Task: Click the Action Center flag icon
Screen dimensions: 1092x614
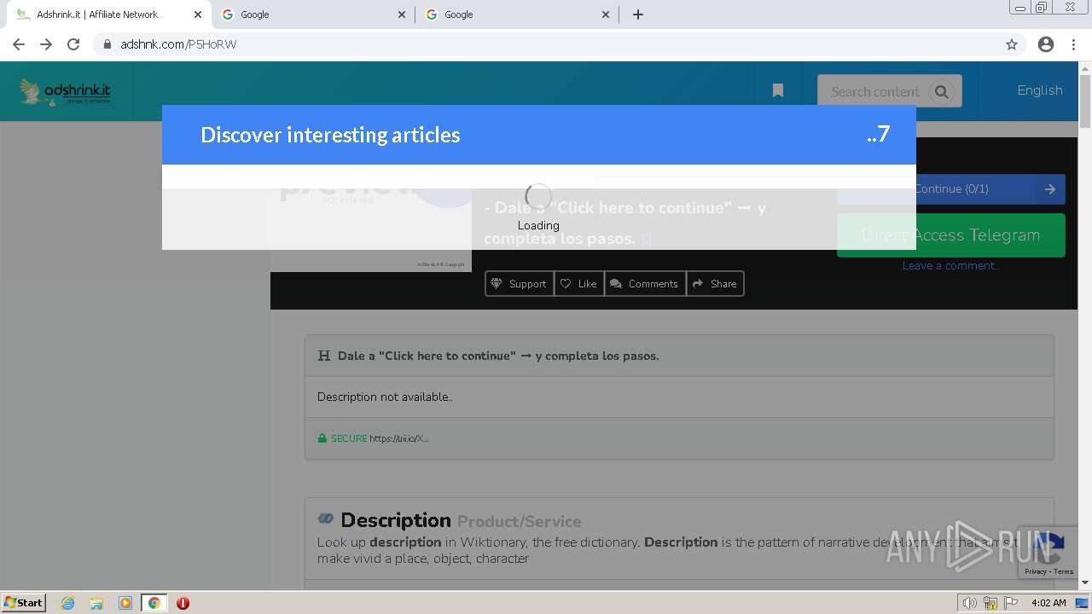Action: coord(1011,603)
